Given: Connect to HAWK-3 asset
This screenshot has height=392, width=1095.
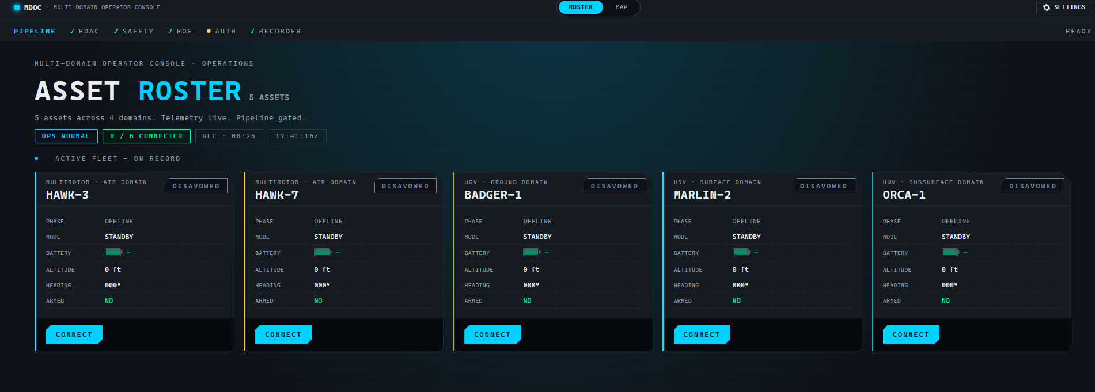Looking at the screenshot, I should tap(74, 334).
